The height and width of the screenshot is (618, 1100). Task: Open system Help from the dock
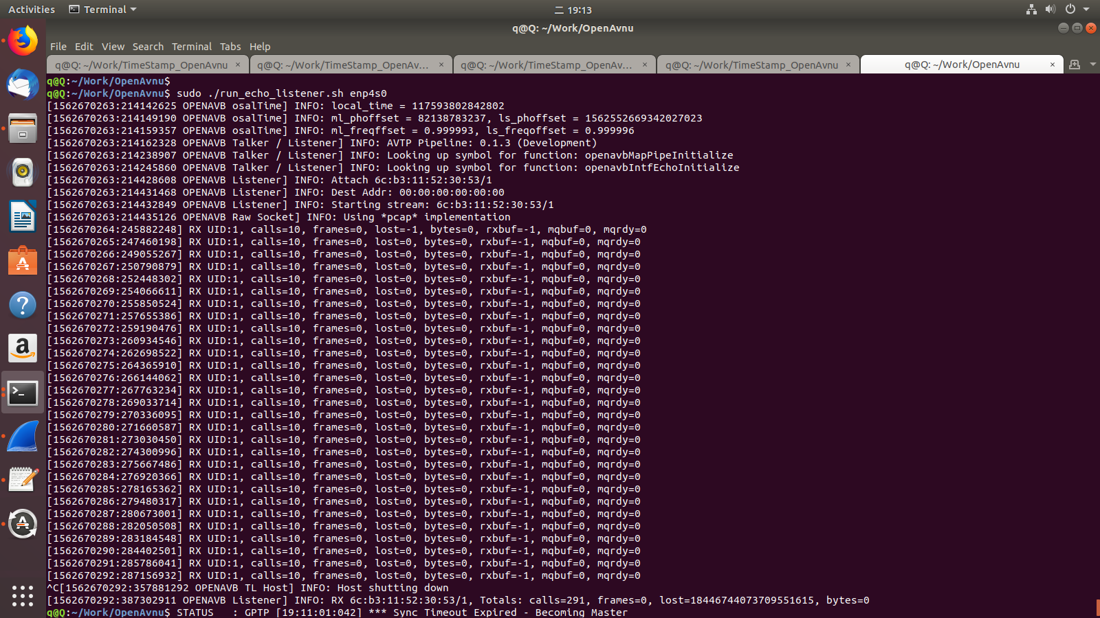pyautogui.click(x=22, y=304)
